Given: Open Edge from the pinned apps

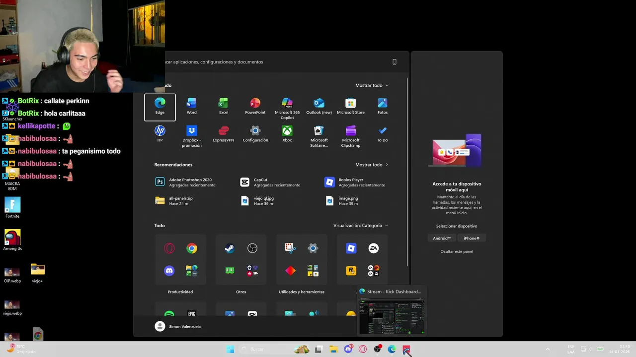Looking at the screenshot, I should (x=159, y=107).
